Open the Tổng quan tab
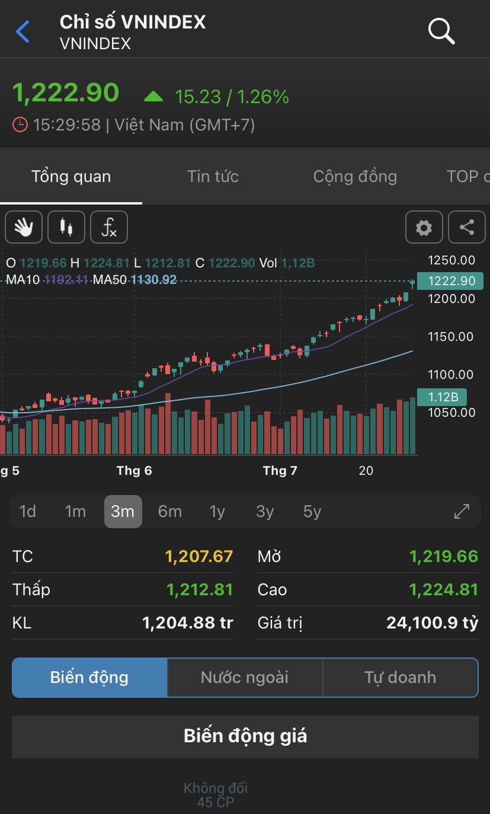This screenshot has height=814, width=490. (x=71, y=176)
